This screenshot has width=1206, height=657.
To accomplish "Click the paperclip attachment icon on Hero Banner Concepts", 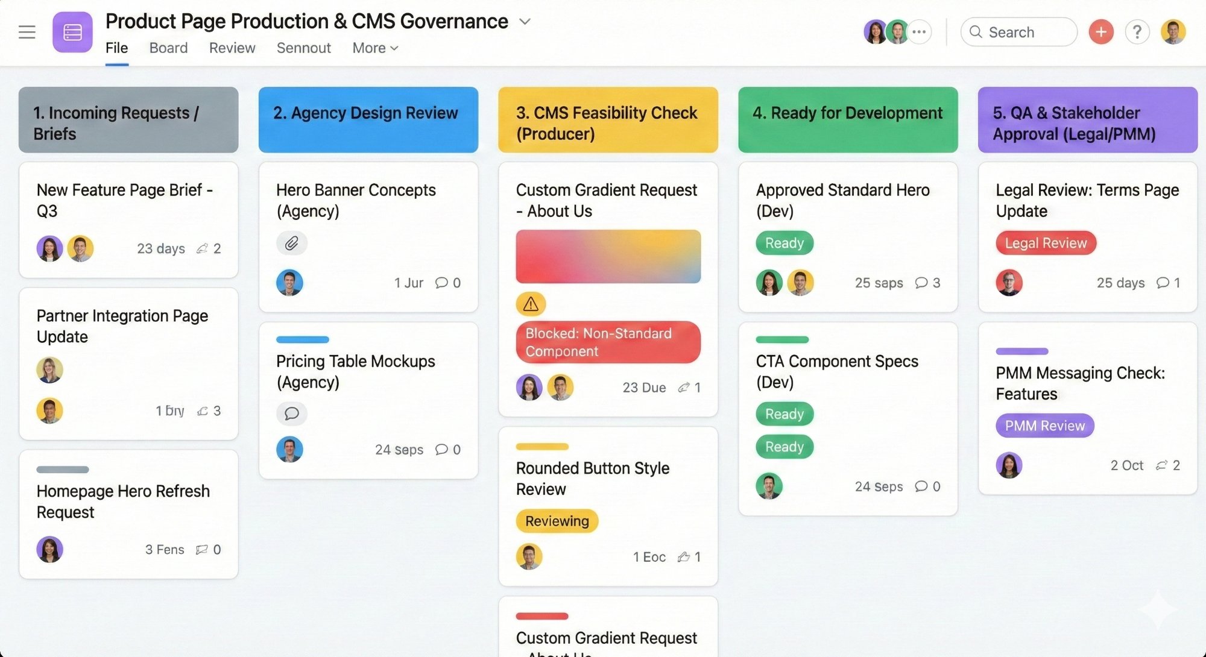I will pyautogui.click(x=292, y=243).
